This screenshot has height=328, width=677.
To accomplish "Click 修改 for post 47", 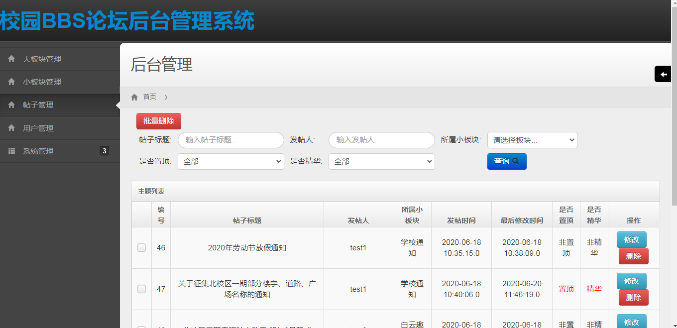I will [x=632, y=281].
